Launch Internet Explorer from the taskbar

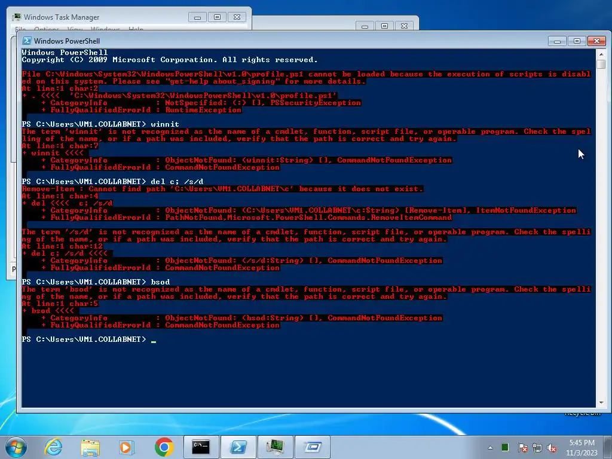pos(53,447)
